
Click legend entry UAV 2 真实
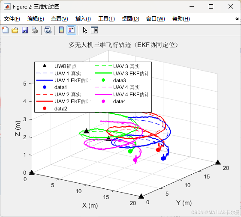pos(68,95)
